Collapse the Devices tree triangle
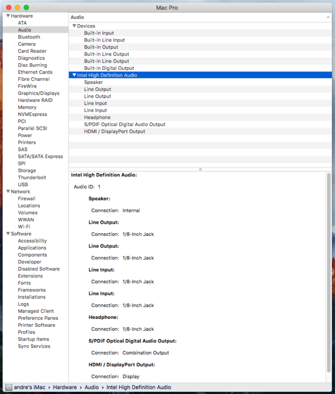This screenshot has height=394, width=335. (74, 26)
